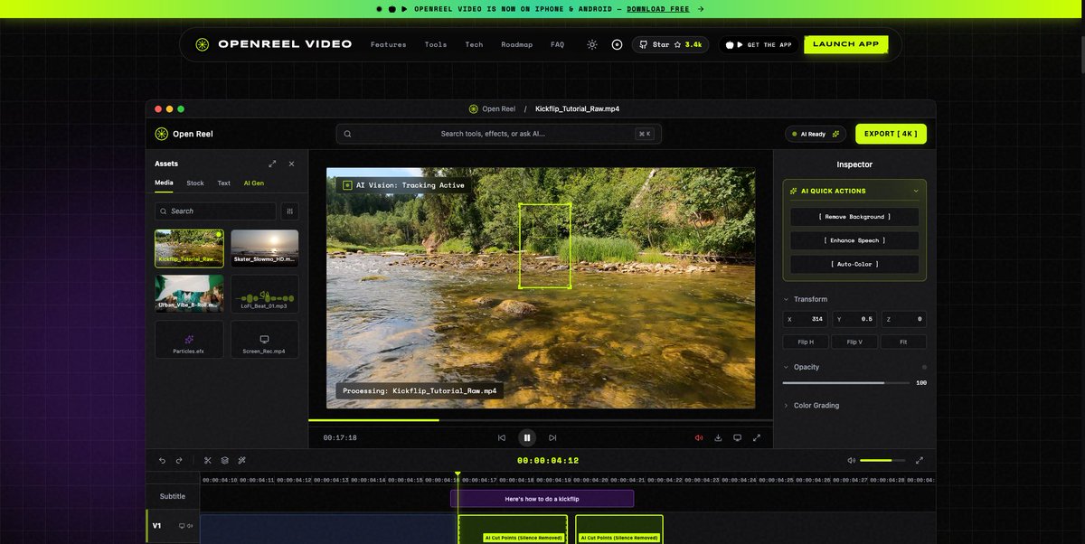Open the assets filter settings icon
Viewport: 1085px width, 544px height.
[x=289, y=211]
